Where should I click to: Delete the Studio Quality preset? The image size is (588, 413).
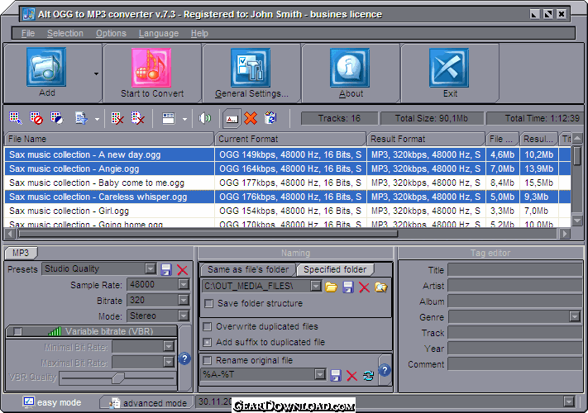point(182,269)
